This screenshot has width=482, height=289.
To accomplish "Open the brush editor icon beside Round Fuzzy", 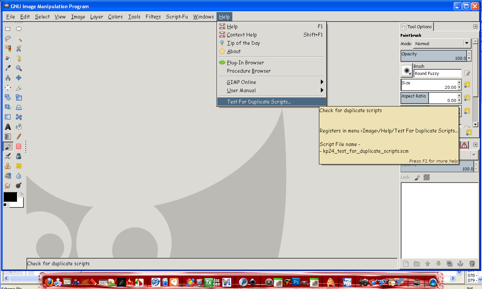I will 467,73.
